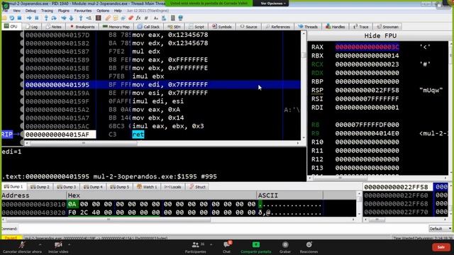Switch to the Watch 1 tab
The image size is (454, 255).
147,187
